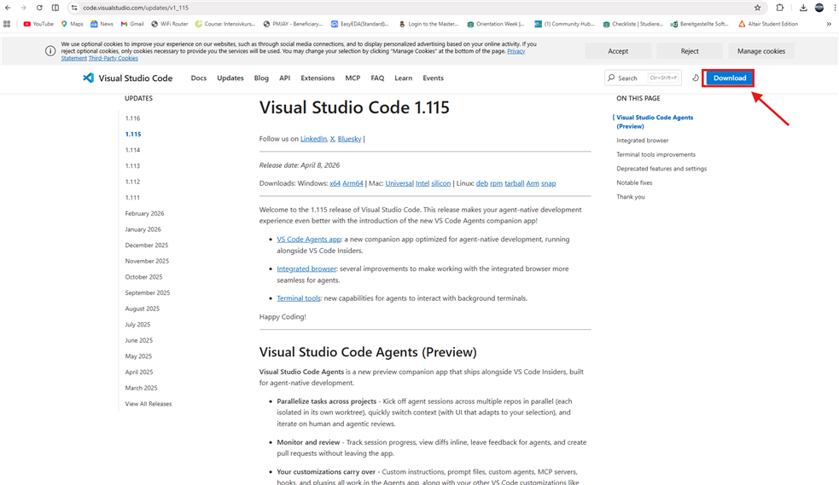The image size is (839, 485).
Task: Download Linux tarball link
Action: tap(514, 183)
